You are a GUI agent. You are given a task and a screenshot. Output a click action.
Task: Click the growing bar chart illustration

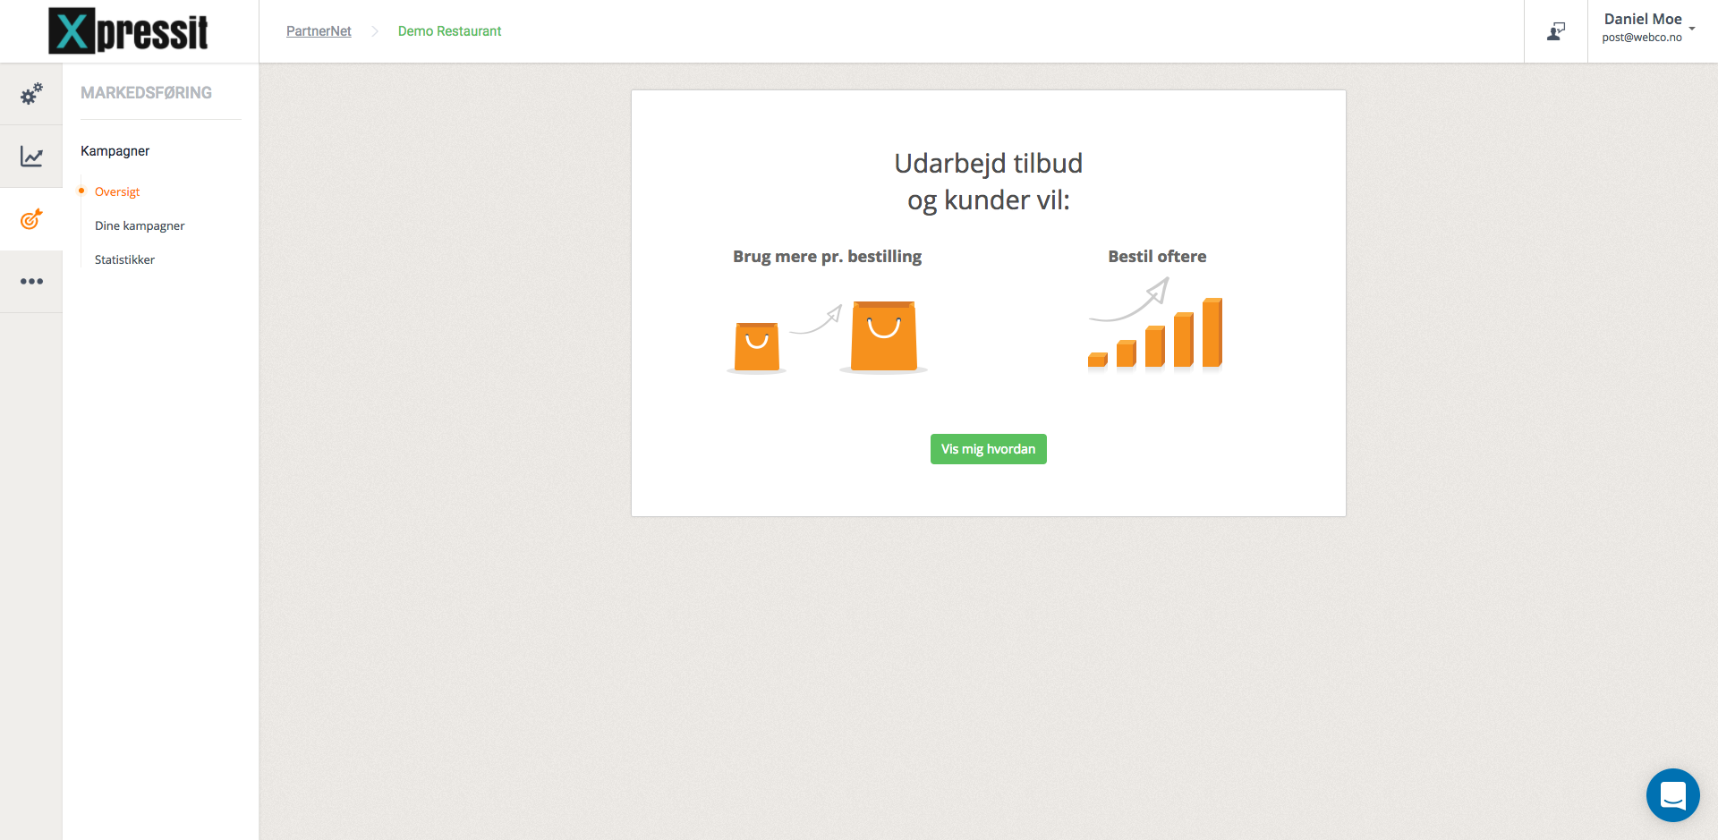[1155, 324]
